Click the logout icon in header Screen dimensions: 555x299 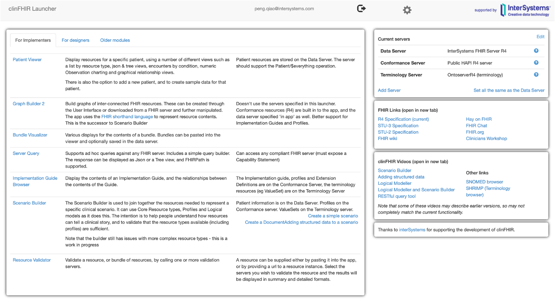click(361, 9)
